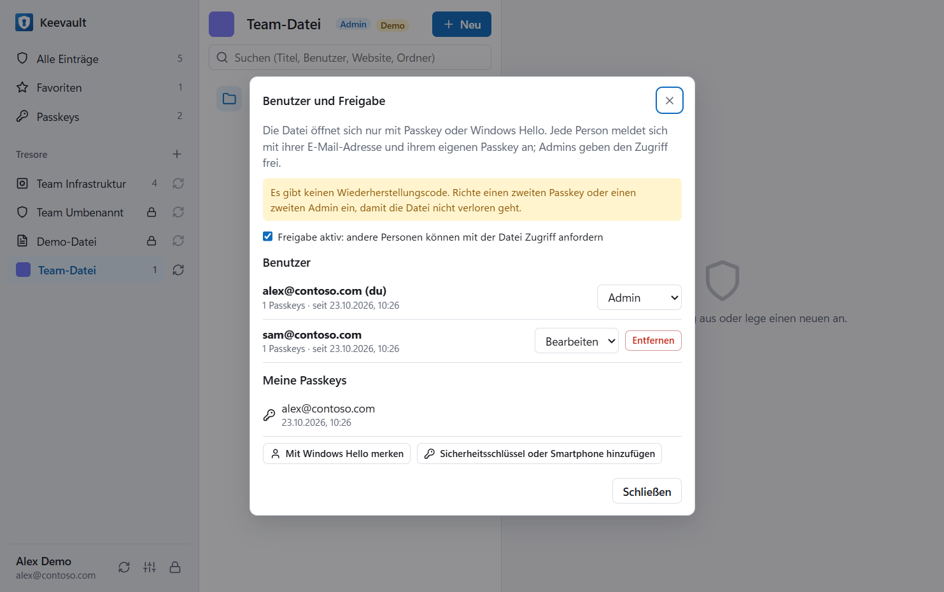944x592 pixels.
Task: Select the Team Umbenannt vault
Action: (87, 212)
